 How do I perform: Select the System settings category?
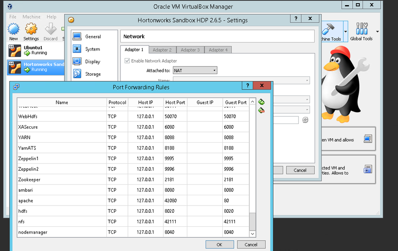coord(92,49)
